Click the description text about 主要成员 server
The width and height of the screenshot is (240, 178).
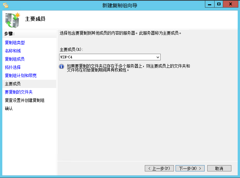click(x=120, y=33)
